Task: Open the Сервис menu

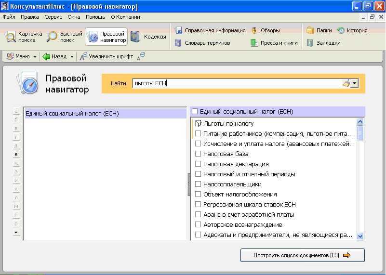Action: point(53,17)
